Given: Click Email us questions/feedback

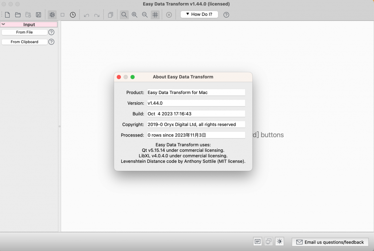Looking at the screenshot, I should (x=329, y=242).
